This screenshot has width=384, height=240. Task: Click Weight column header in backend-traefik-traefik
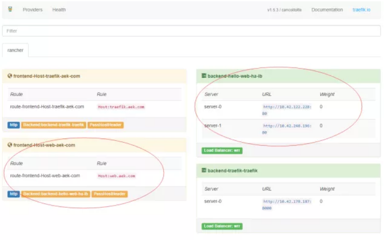point(327,189)
